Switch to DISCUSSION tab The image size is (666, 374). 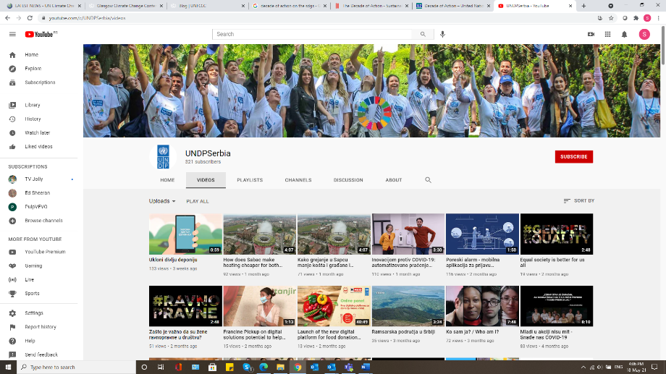point(348,180)
